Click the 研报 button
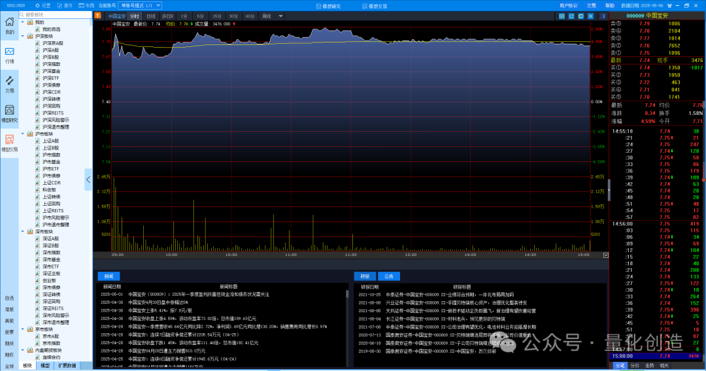706x371 pixels. pos(365,276)
